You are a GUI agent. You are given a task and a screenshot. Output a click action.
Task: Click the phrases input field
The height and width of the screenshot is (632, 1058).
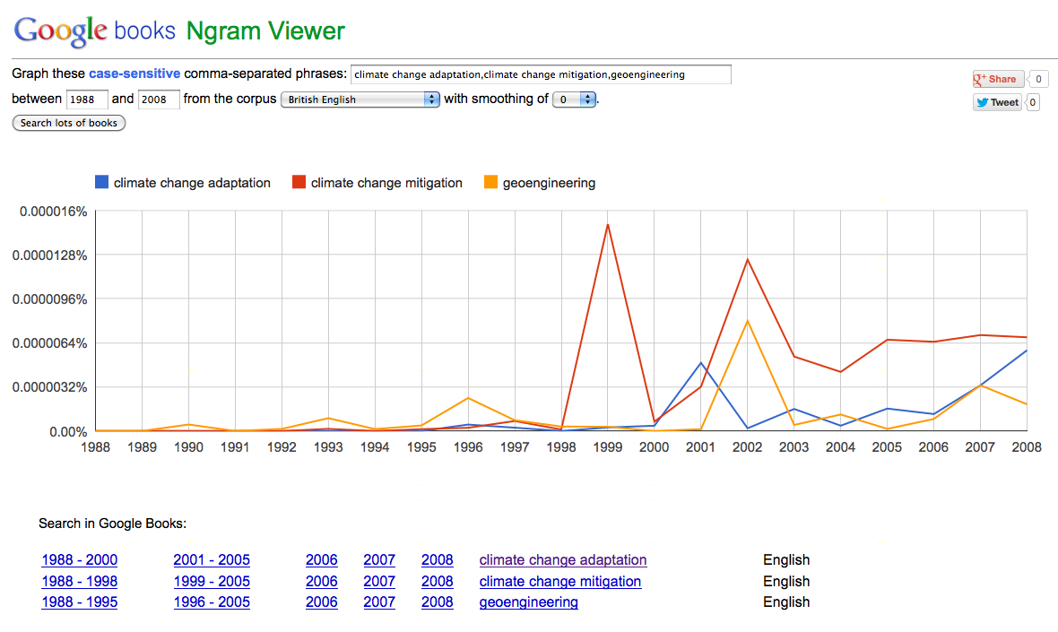point(541,74)
